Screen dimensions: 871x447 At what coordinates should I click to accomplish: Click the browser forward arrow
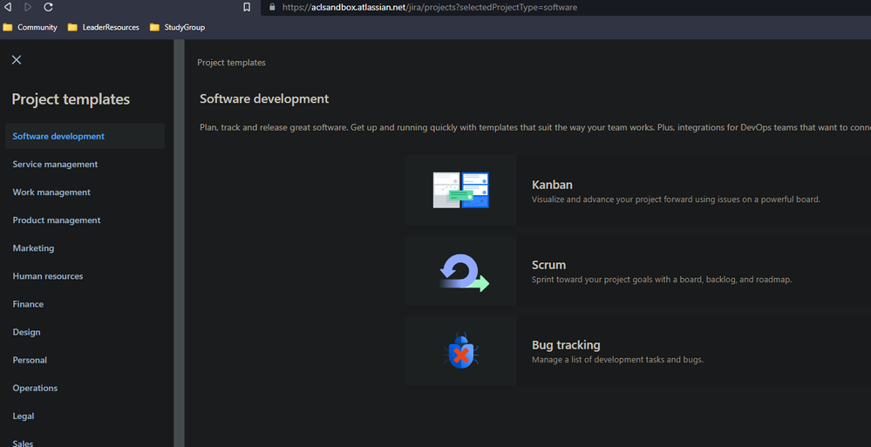[28, 7]
